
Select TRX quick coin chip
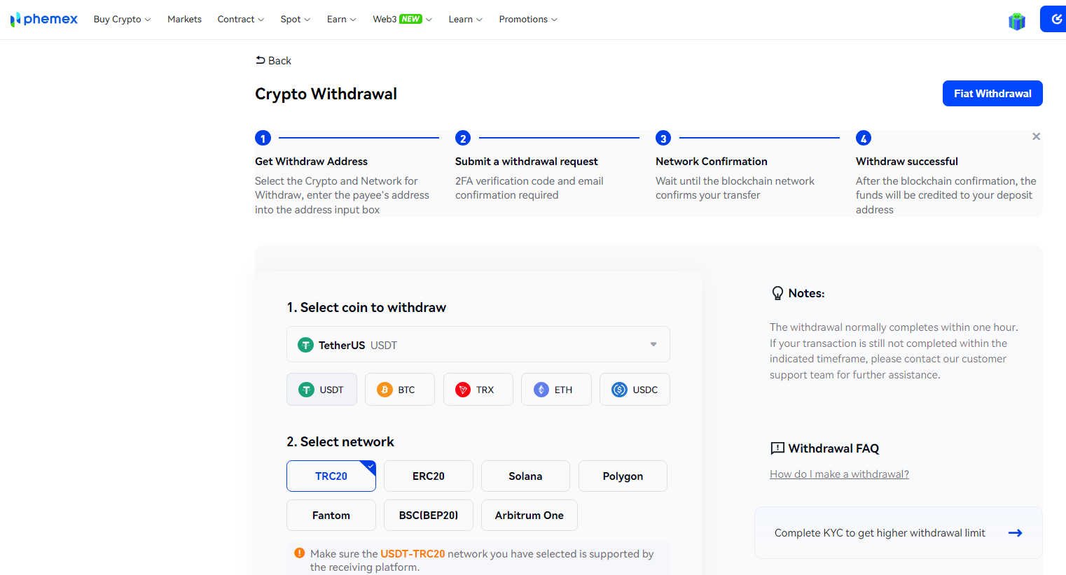pos(478,390)
